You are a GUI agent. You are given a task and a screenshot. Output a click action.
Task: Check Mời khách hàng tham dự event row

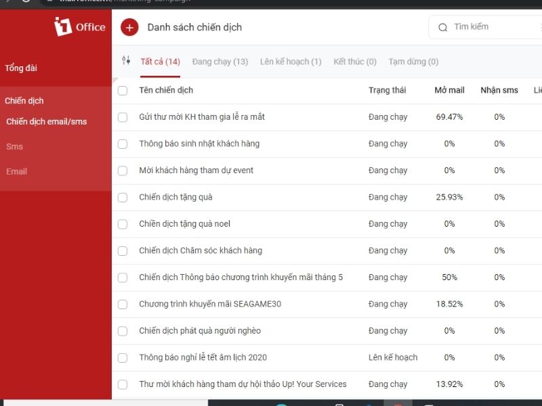pos(123,171)
